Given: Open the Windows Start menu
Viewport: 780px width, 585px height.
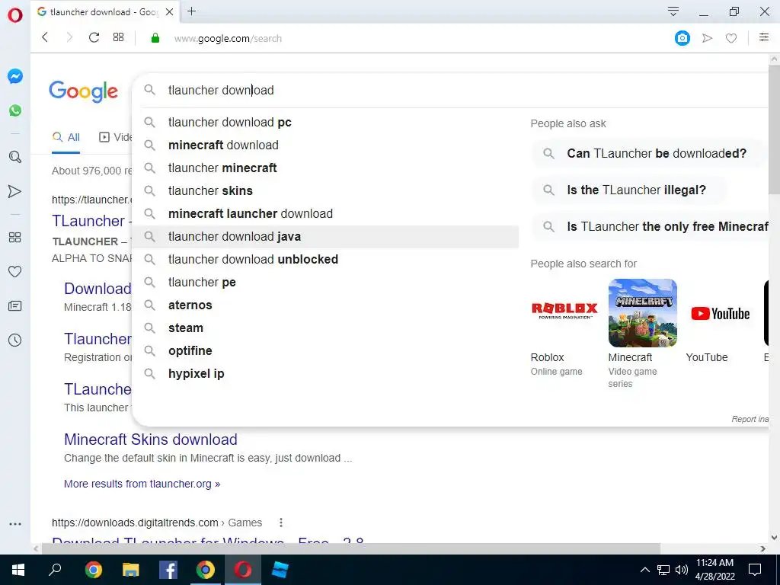Looking at the screenshot, I should (x=18, y=570).
